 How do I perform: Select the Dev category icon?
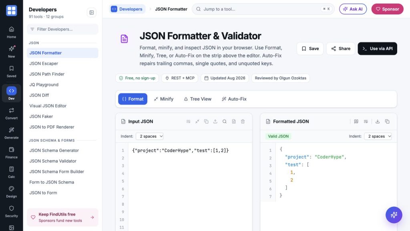point(12,93)
